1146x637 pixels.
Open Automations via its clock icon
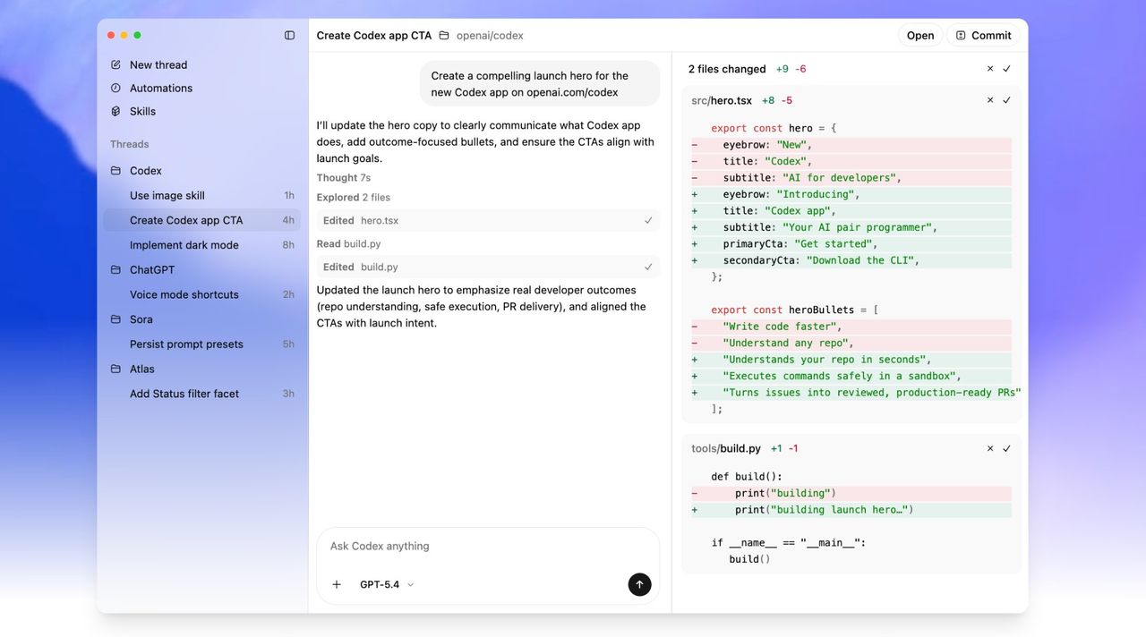coord(115,88)
